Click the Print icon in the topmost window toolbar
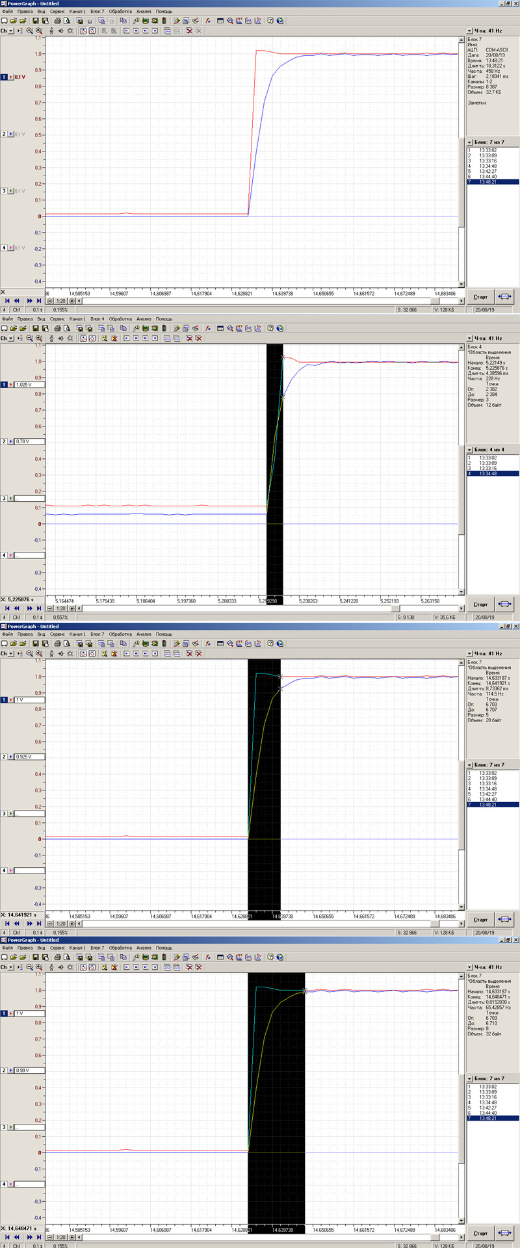Viewport: 520px width, 1248px height. click(57, 21)
